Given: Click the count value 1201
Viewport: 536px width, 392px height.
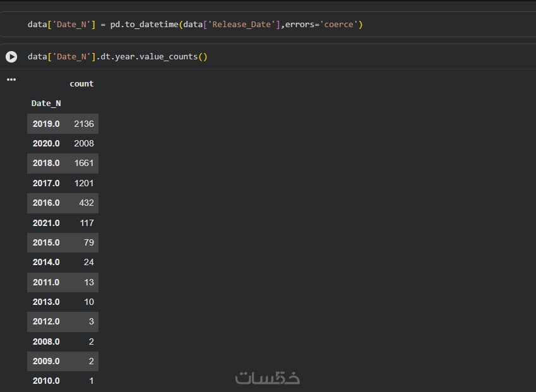Looking at the screenshot, I should coord(83,183).
